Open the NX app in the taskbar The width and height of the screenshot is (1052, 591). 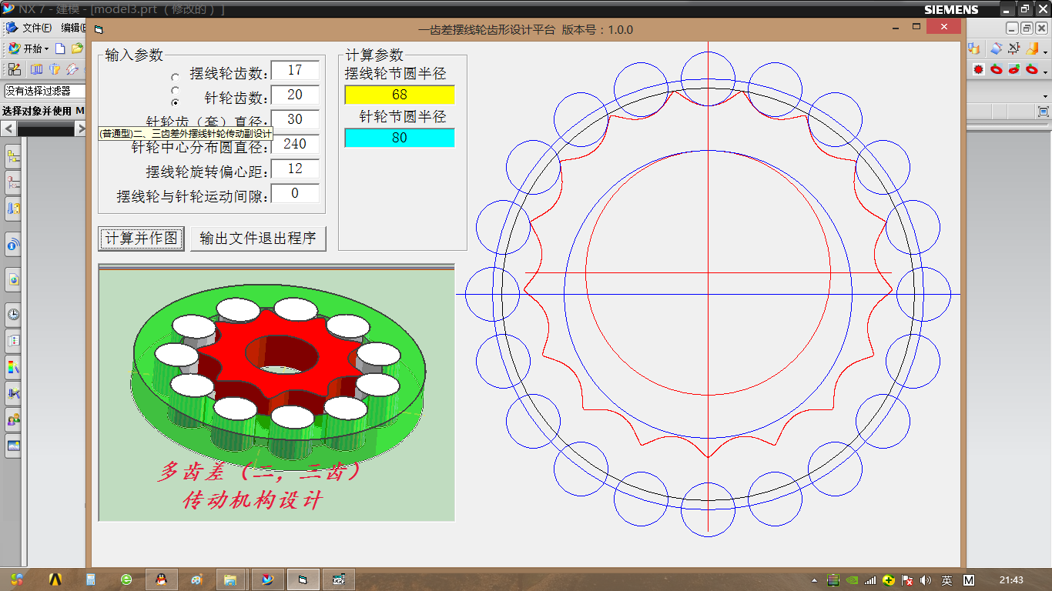[x=268, y=579]
